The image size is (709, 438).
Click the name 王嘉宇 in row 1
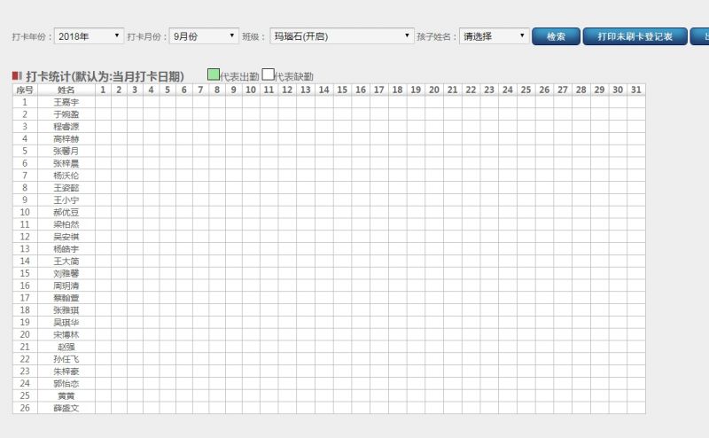click(66, 102)
